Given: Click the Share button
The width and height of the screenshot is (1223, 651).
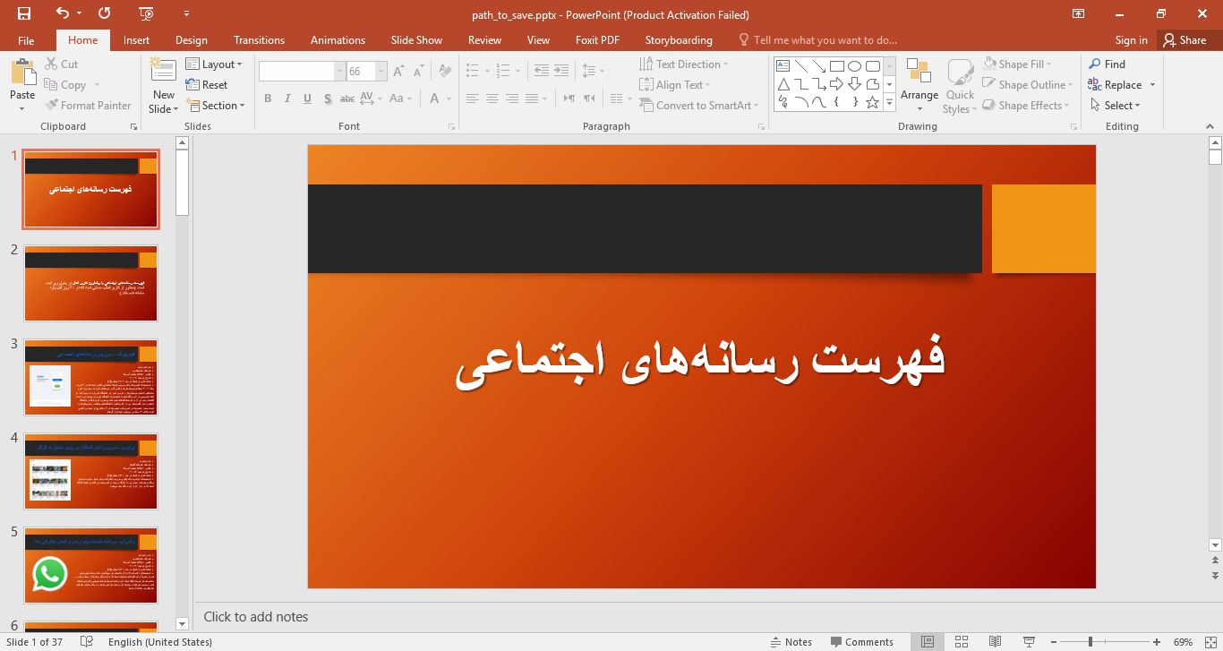Looking at the screenshot, I should (1185, 39).
